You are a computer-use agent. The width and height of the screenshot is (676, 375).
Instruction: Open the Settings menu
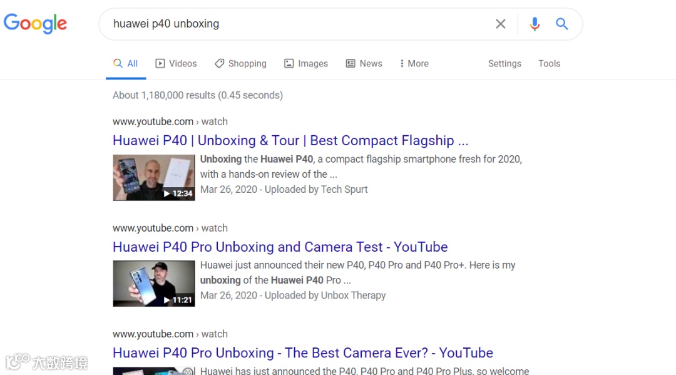click(x=504, y=63)
